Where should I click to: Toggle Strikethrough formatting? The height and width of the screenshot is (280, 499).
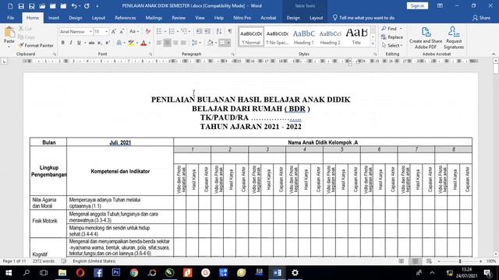[x=92, y=43]
